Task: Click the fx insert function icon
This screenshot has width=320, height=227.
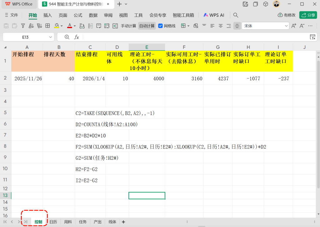Action: click(77, 37)
